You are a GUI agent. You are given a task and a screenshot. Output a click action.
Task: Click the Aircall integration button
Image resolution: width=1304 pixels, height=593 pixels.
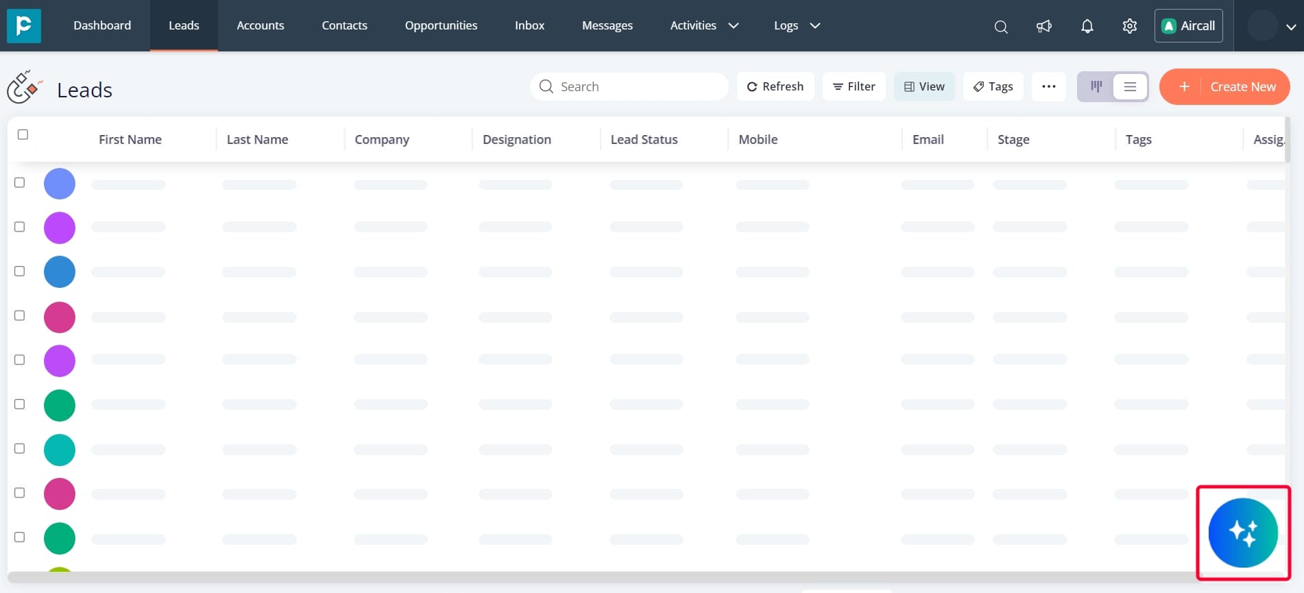1189,26
